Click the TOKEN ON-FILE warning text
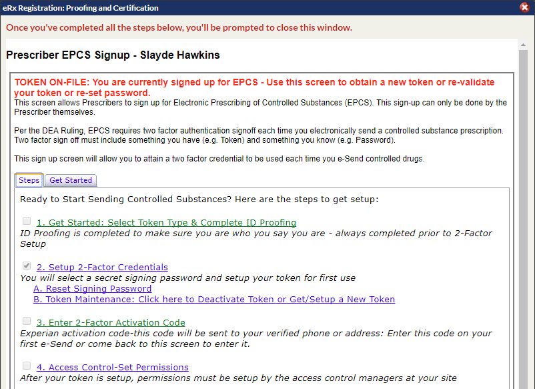Viewport: 535px width, 389px height. 254,87
